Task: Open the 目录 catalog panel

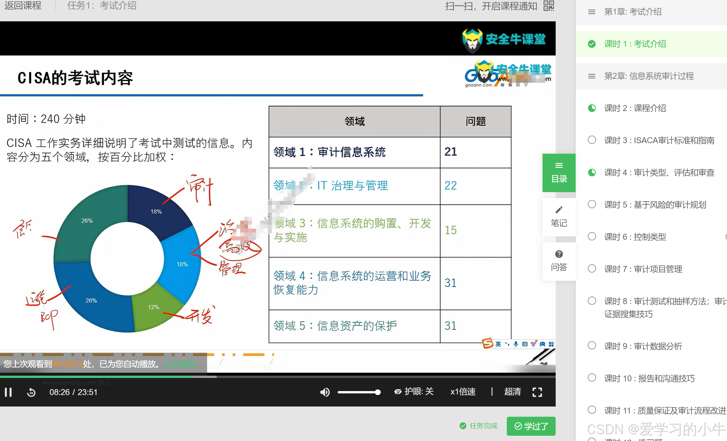Action: (x=559, y=173)
